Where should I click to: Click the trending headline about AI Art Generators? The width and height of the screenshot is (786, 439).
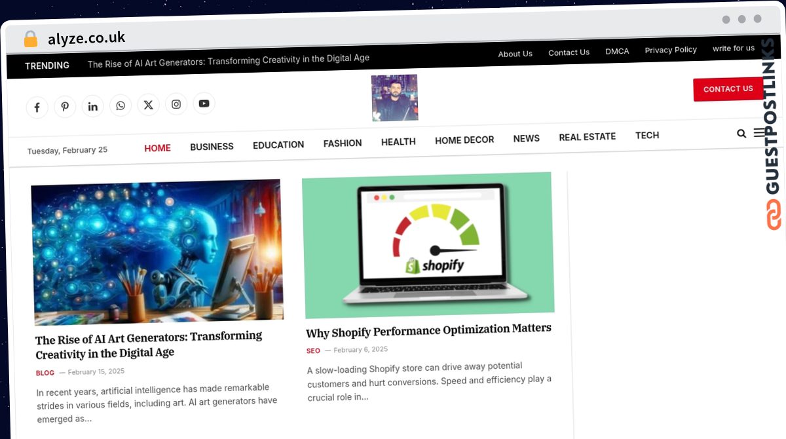229,61
